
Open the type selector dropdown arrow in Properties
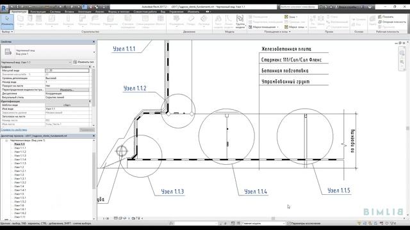coord(94,52)
